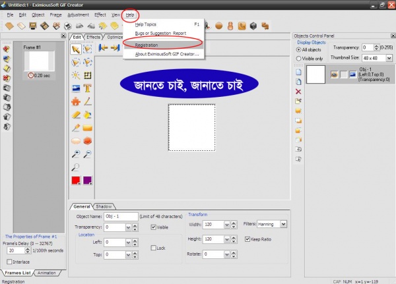Choose the Text tool with letter T

click(87, 88)
